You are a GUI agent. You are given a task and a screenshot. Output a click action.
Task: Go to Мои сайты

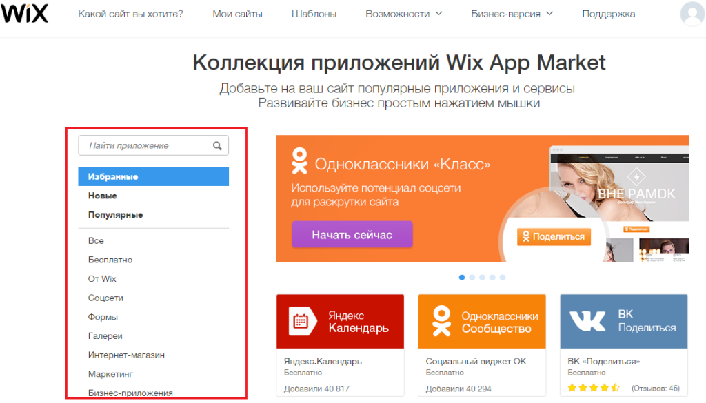237,14
